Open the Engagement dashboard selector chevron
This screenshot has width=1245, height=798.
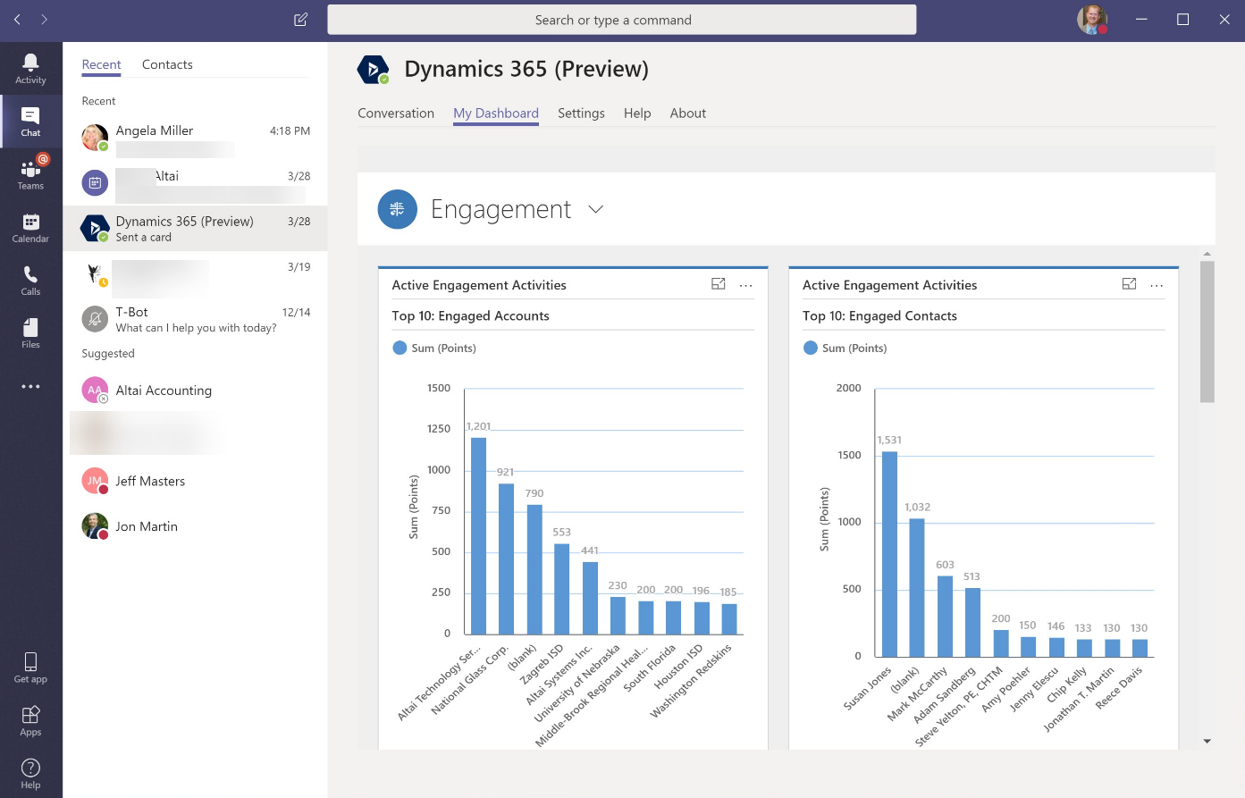pos(595,209)
